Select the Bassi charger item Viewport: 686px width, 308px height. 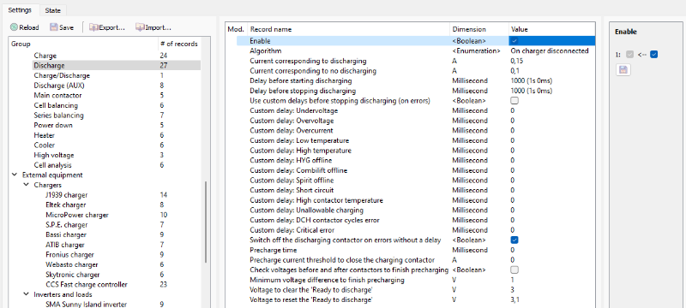[x=66, y=234]
